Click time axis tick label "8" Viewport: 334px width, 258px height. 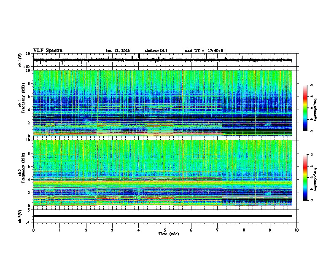(244, 230)
